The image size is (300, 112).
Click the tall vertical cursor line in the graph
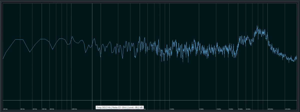(92, 75)
